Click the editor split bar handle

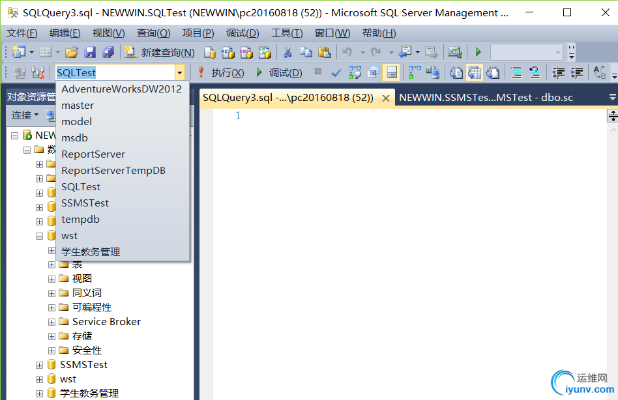point(613,116)
